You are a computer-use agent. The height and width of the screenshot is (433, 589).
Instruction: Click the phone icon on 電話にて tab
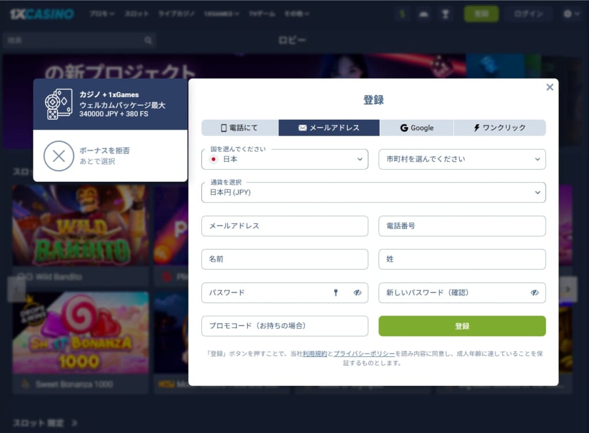pyautogui.click(x=224, y=128)
